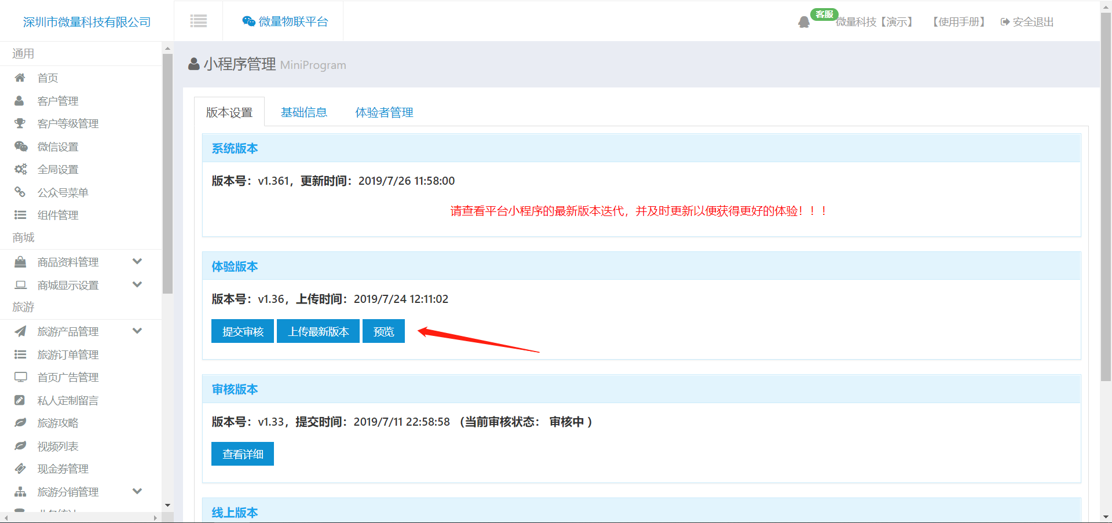
Task: Click the red 请查看平台小程序的最新版本迭代 notice
Action: 639,211
